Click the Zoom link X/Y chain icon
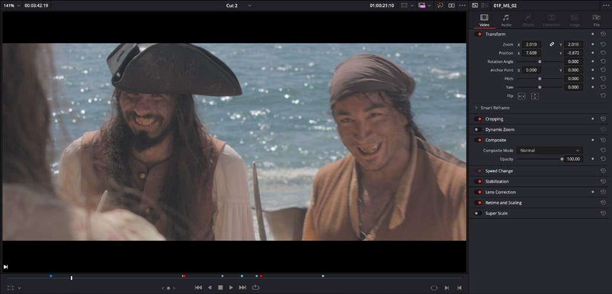This screenshot has width=612, height=294. (552, 44)
